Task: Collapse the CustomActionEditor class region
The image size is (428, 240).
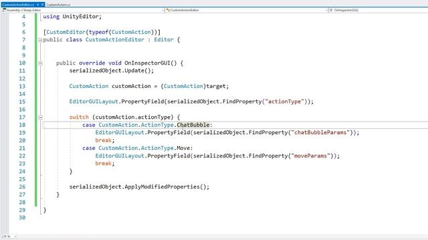Action: point(40,40)
